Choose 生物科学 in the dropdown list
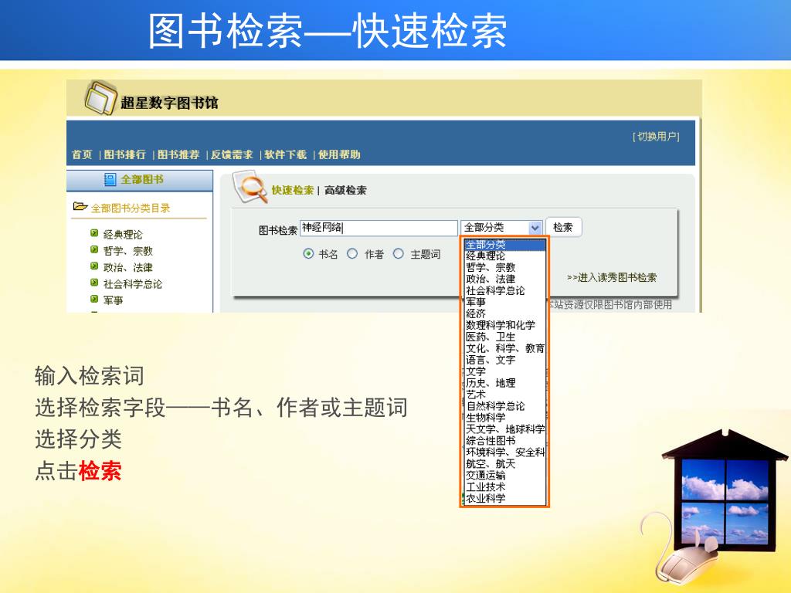791x593 pixels. coord(504,418)
